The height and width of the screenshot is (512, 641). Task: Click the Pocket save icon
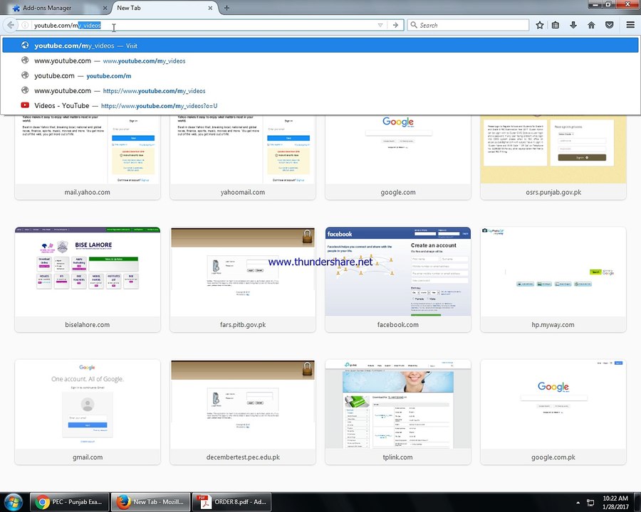point(609,26)
